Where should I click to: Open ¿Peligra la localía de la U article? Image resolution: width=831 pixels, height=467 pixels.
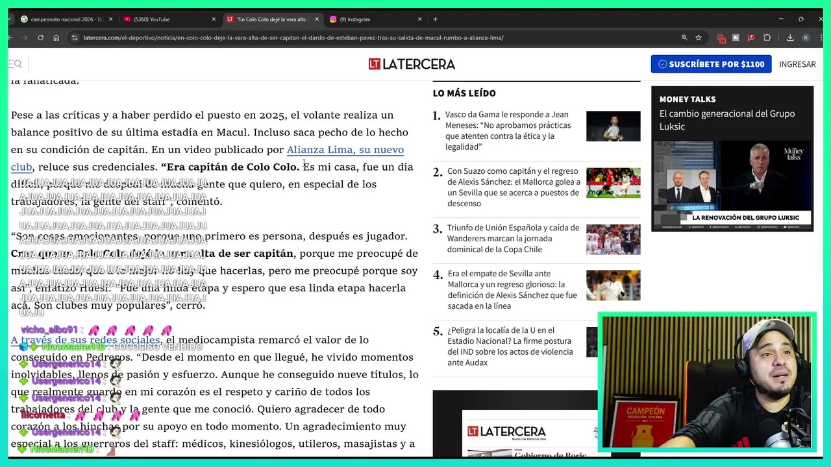(510, 346)
